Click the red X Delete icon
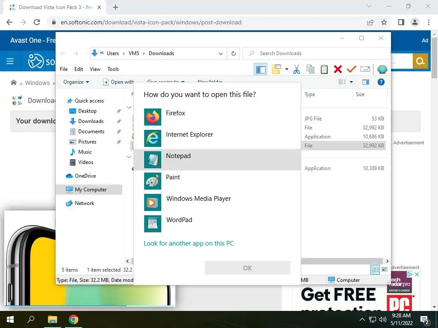The height and width of the screenshot is (328, 438). (338, 69)
